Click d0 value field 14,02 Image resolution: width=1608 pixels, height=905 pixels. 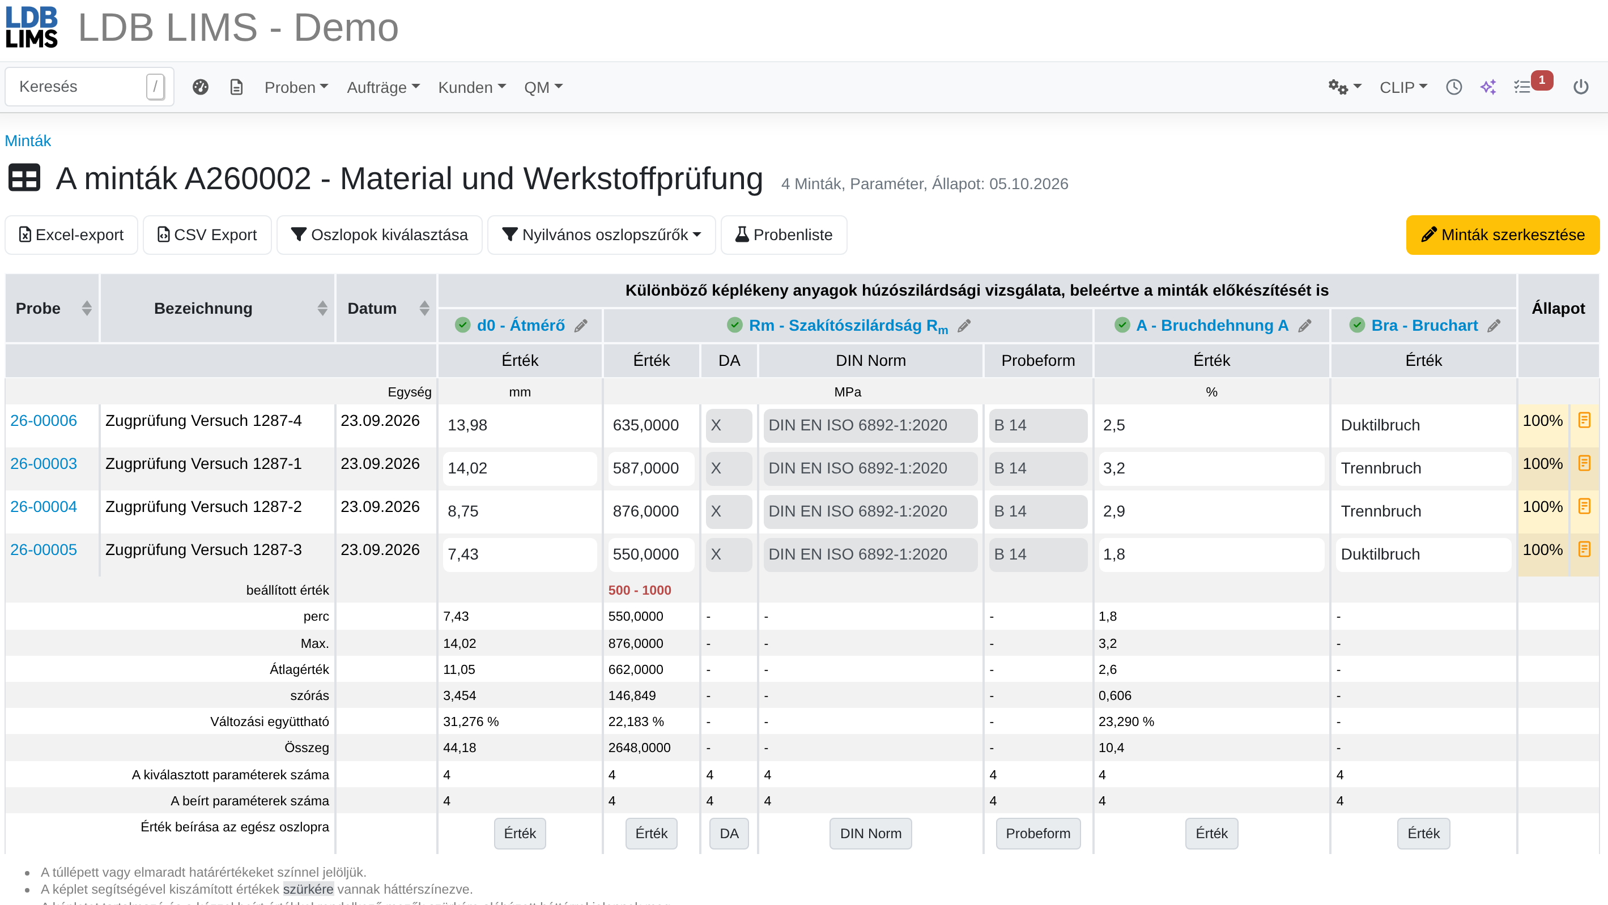point(520,468)
